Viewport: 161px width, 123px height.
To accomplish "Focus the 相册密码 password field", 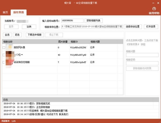I will (x=142, y=63).
